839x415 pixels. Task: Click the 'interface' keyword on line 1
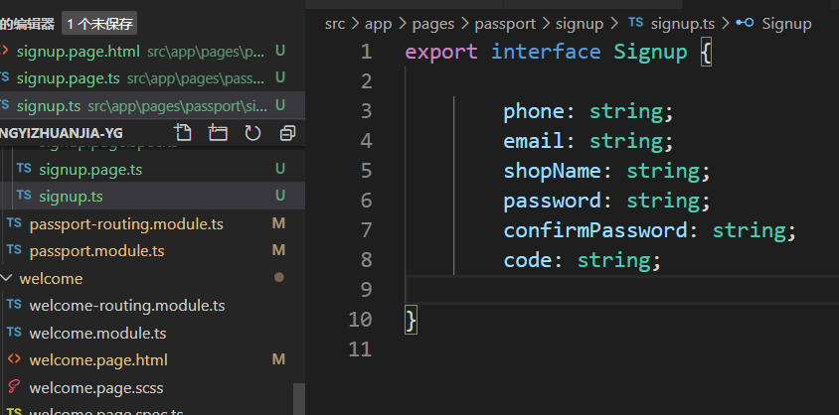[x=546, y=52]
